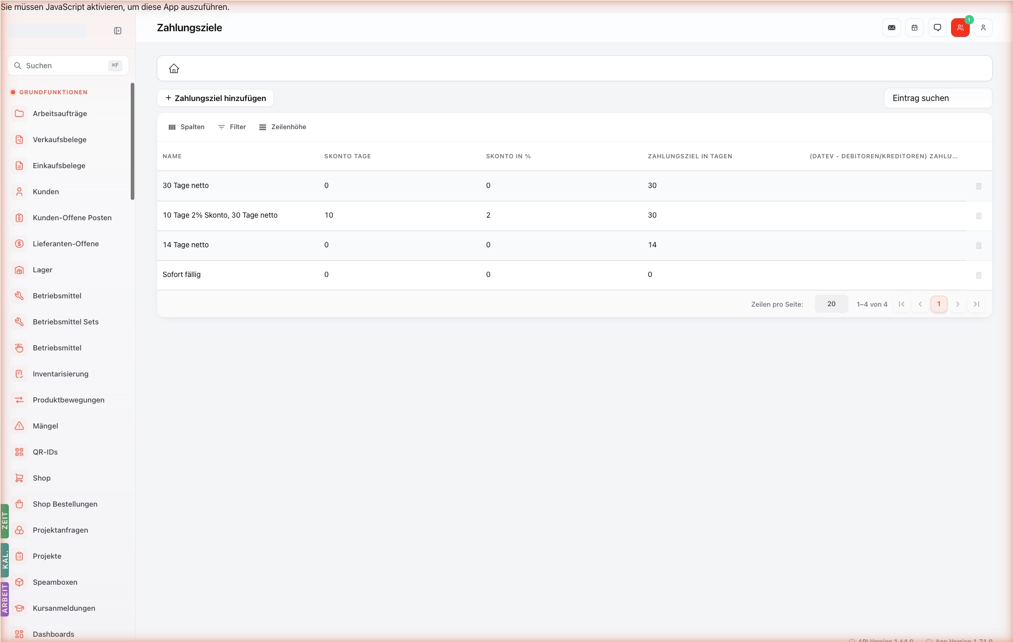Image resolution: width=1013 pixels, height=642 pixels.
Task: Delete the 'Sofort fällig' entry via trash icon
Action: (x=979, y=275)
